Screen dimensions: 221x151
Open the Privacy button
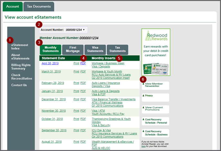pos(155,97)
